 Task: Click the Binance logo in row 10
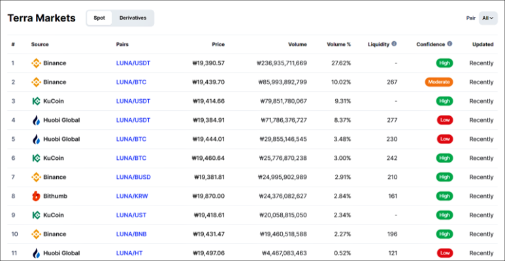tap(36, 234)
